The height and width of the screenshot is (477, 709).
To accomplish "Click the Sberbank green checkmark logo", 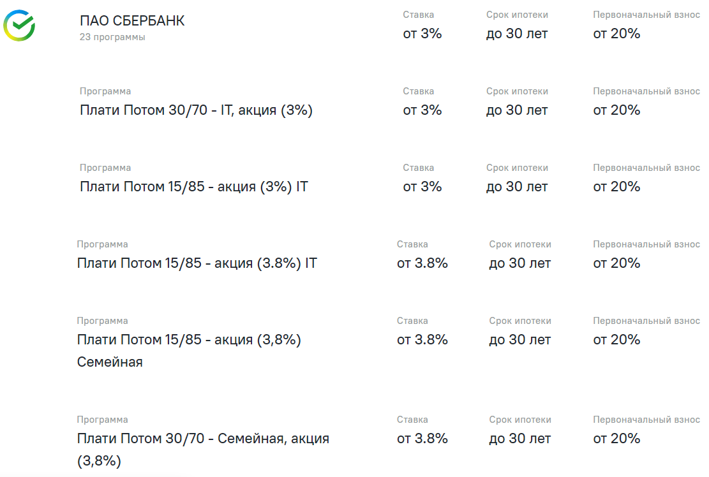I will pyautogui.click(x=19, y=26).
